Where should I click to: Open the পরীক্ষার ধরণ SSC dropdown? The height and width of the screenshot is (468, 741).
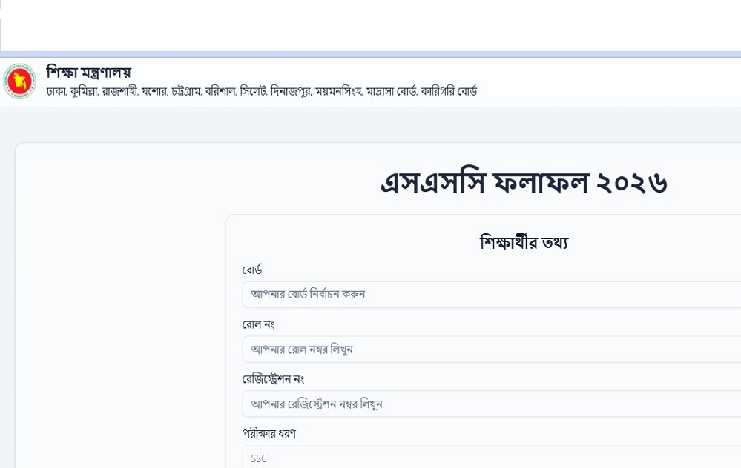492,457
